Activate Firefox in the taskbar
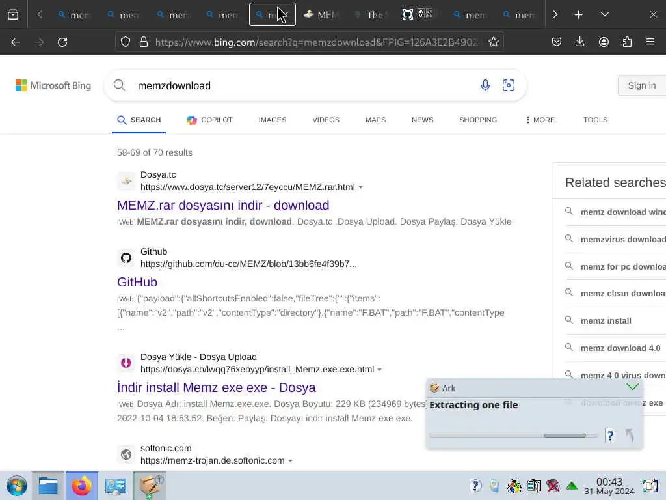 point(81,486)
